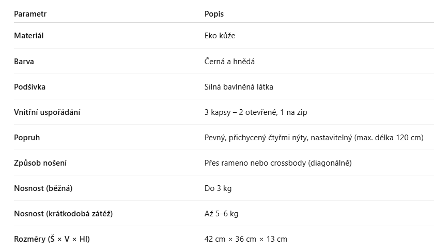
Task: Click the "Silná bavlněná látka" text
Action: coord(239,86)
